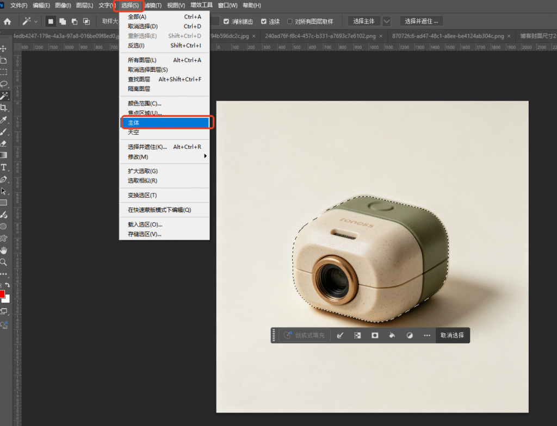Select the Crop tool
557x426 pixels.
point(4,108)
